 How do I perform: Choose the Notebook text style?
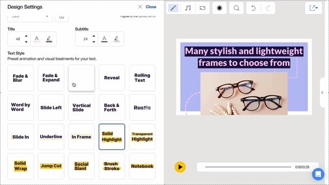(142, 166)
